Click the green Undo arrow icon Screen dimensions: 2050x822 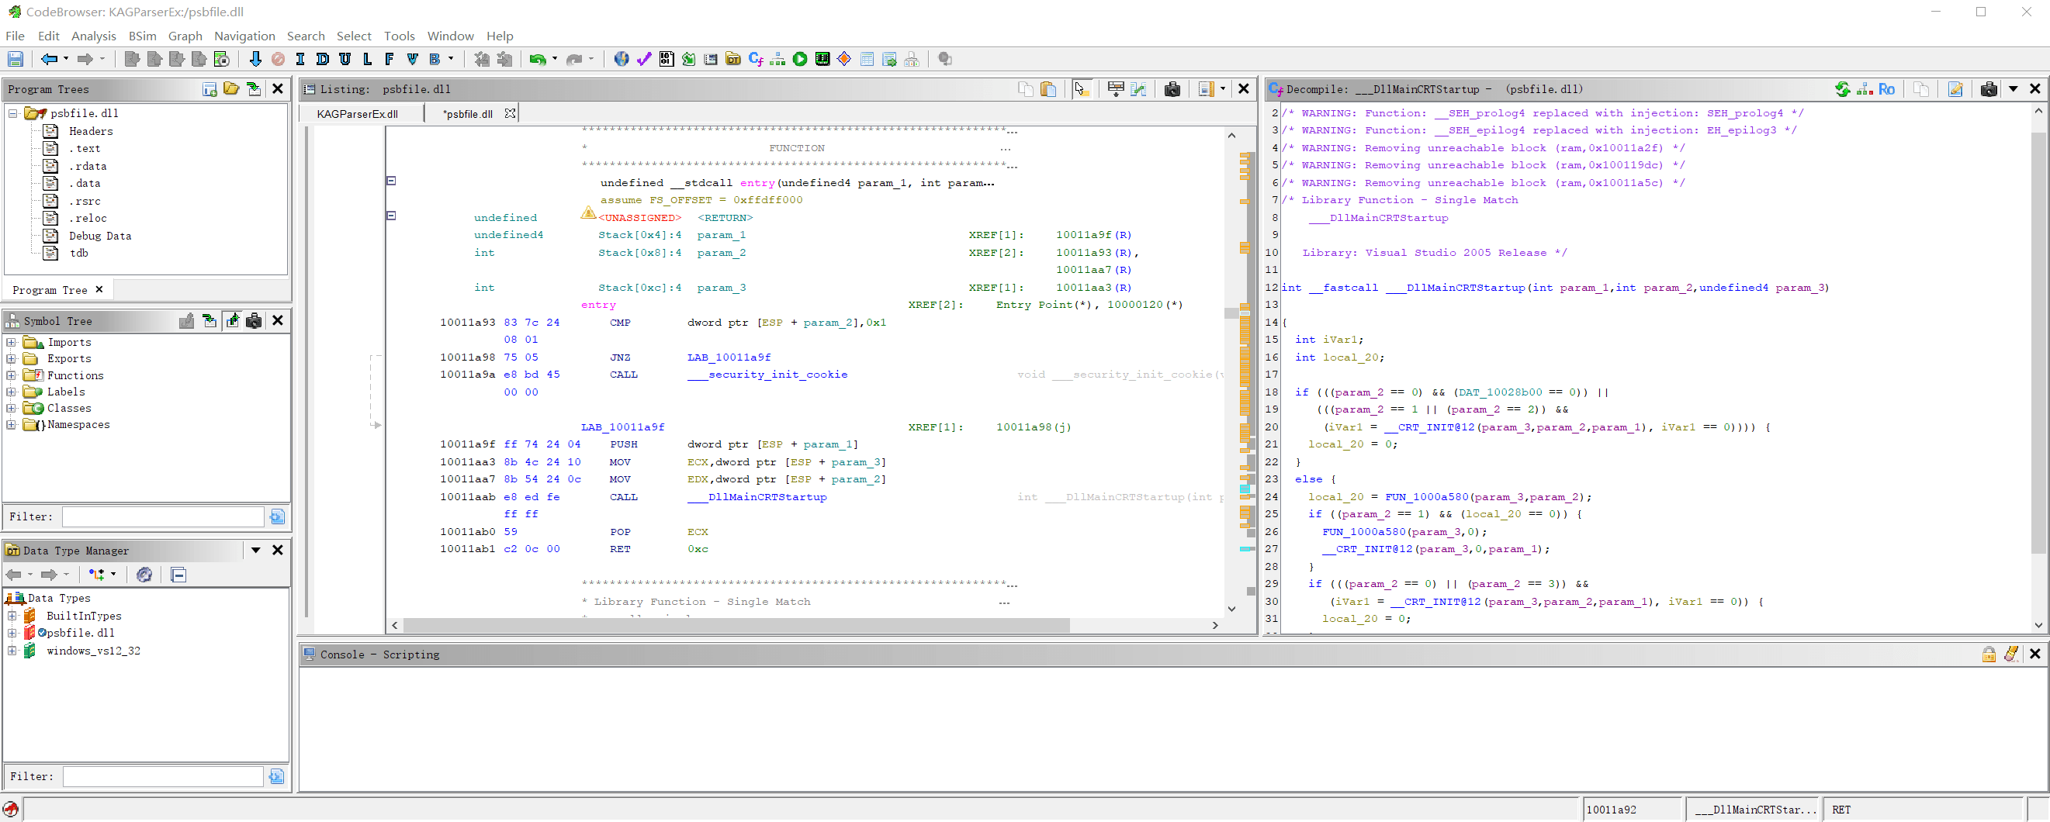tap(538, 59)
